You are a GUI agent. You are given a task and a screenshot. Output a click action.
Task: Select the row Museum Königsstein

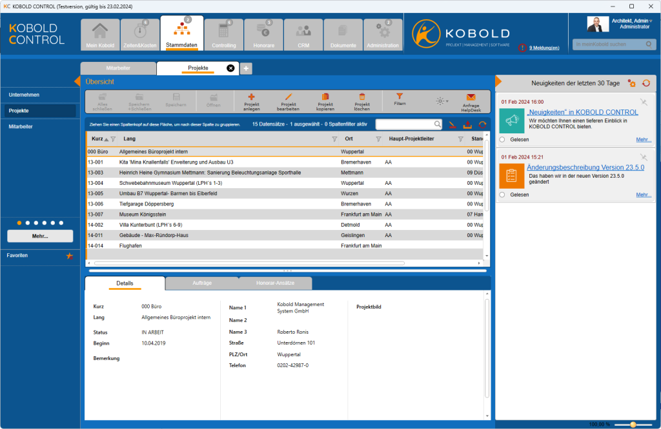(x=285, y=214)
